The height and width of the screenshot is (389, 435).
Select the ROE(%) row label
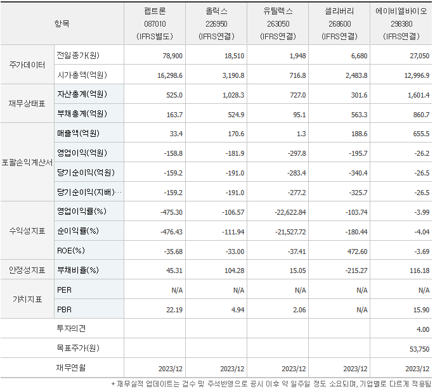(71, 251)
